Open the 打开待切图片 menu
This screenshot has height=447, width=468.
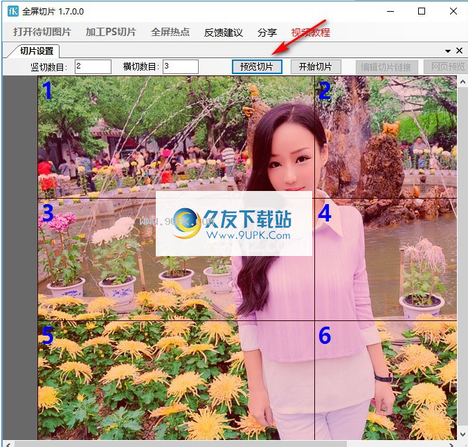click(42, 33)
